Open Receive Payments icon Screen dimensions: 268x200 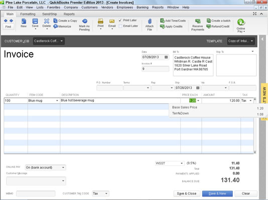pos(198,21)
